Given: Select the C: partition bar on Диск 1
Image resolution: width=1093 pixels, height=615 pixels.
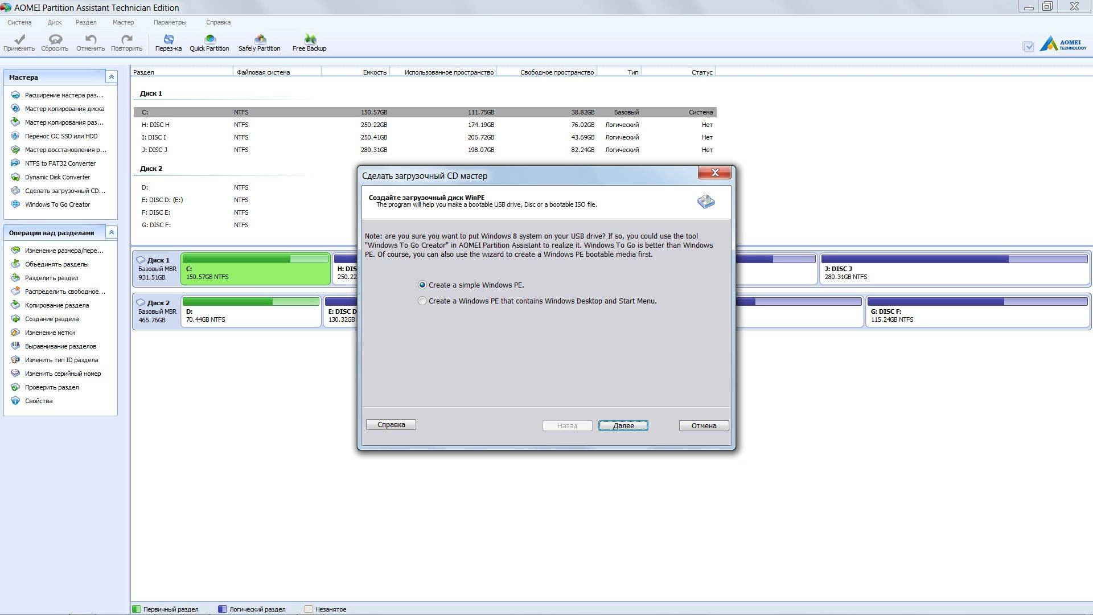Looking at the screenshot, I should (256, 269).
